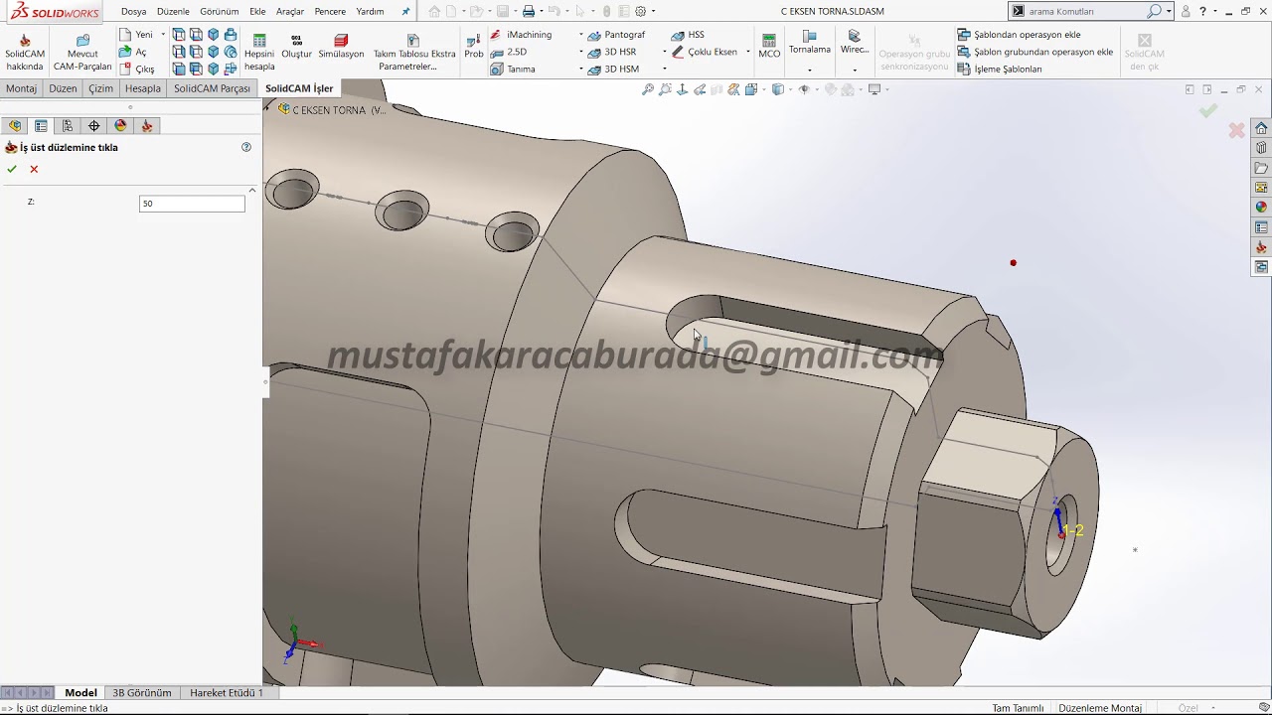
Task: Switch to the Çizim ribbon tab
Action: (100, 88)
